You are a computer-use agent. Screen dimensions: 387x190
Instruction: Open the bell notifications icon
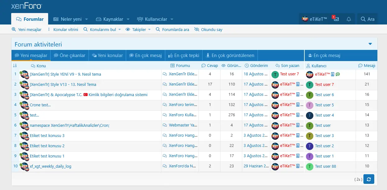pyautogui.click(x=349, y=19)
